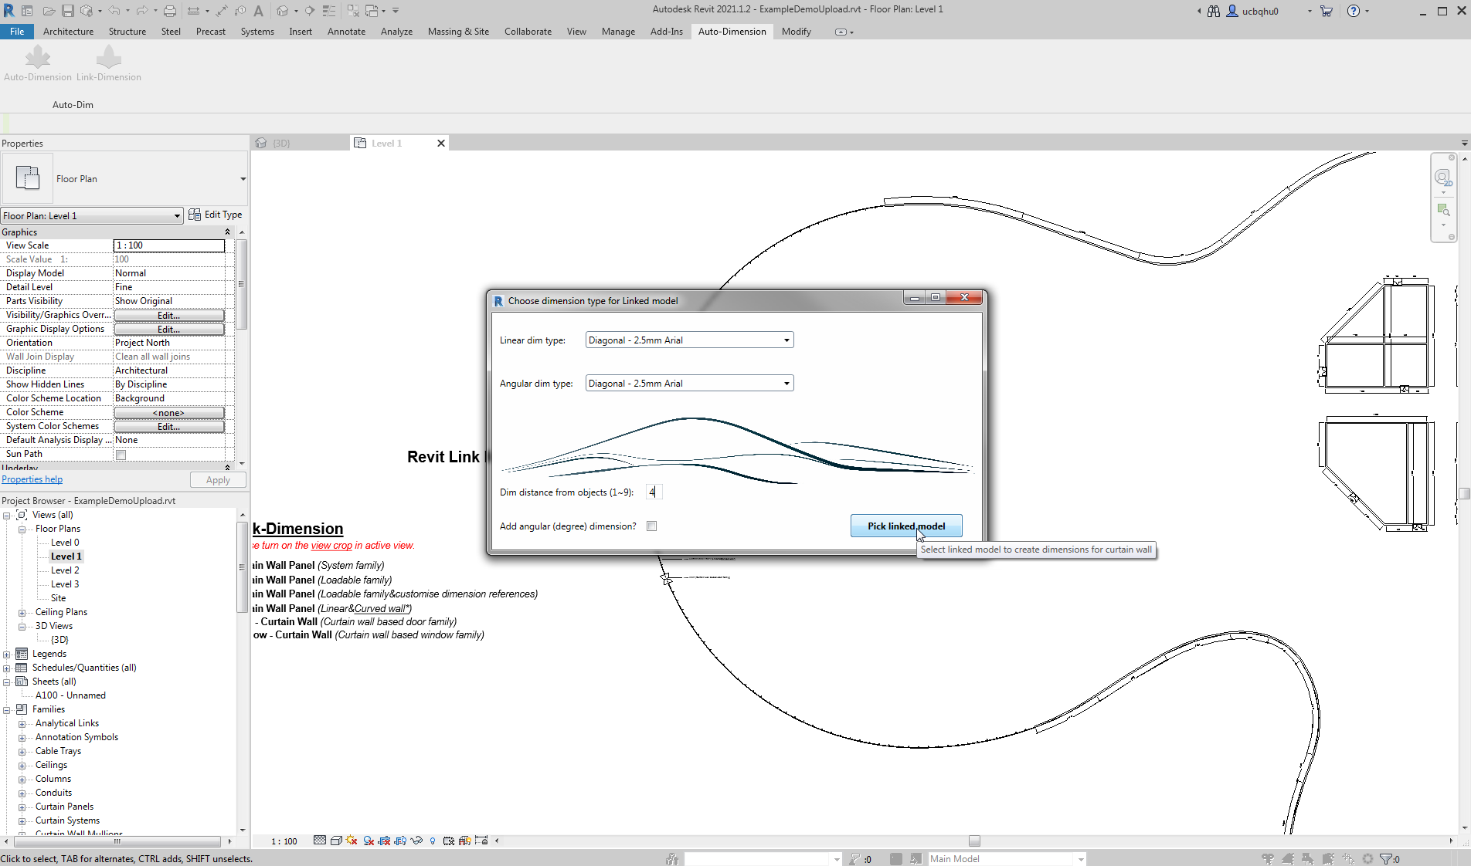Click the zoom region icon on navigation bar
This screenshot has width=1471, height=866.
pyautogui.click(x=1442, y=210)
